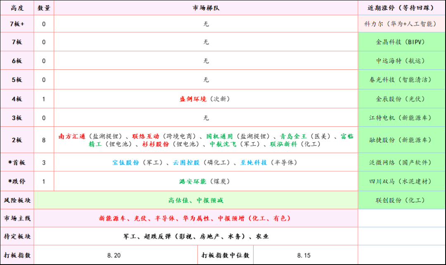The width and height of the screenshot is (446, 265).
Task: Click the count 1 in 跌停 row
Action: 44,181
